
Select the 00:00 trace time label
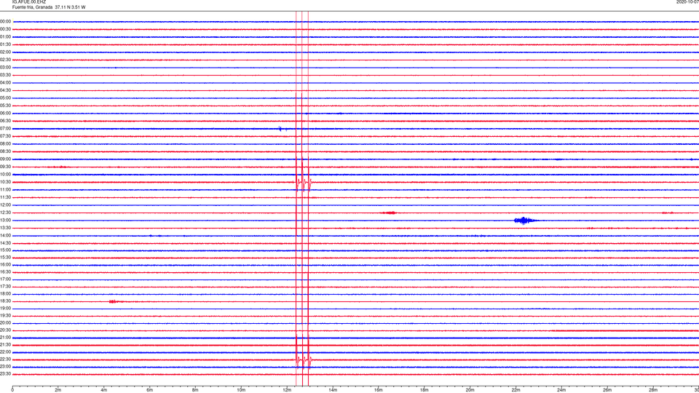pyautogui.click(x=5, y=21)
